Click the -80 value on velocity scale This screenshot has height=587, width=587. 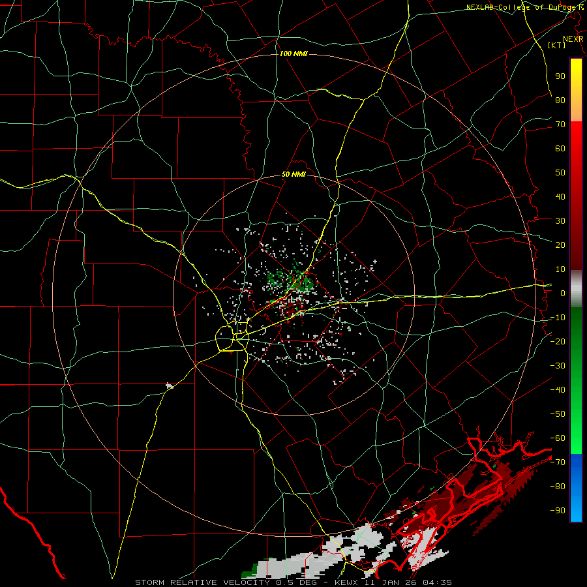click(x=558, y=487)
